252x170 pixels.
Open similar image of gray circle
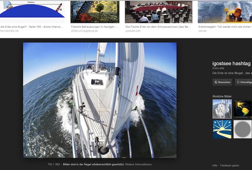pos(242,129)
